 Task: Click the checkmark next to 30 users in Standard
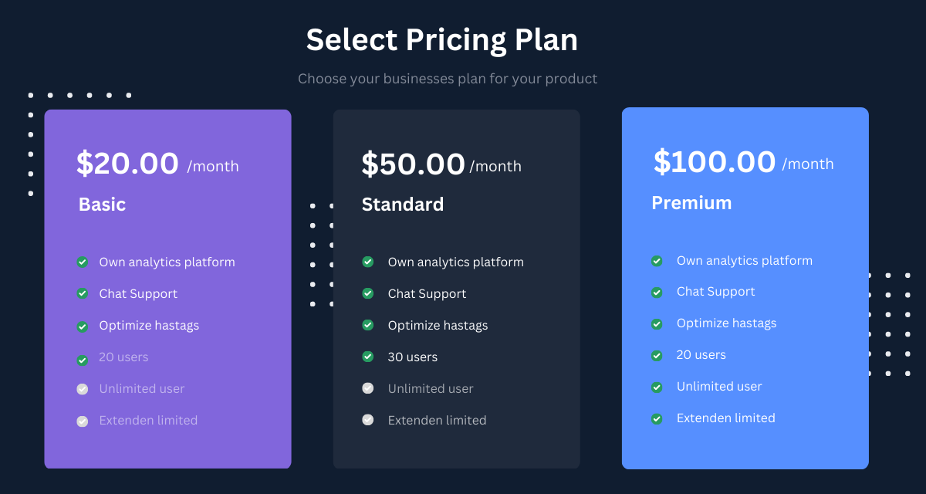click(x=368, y=357)
